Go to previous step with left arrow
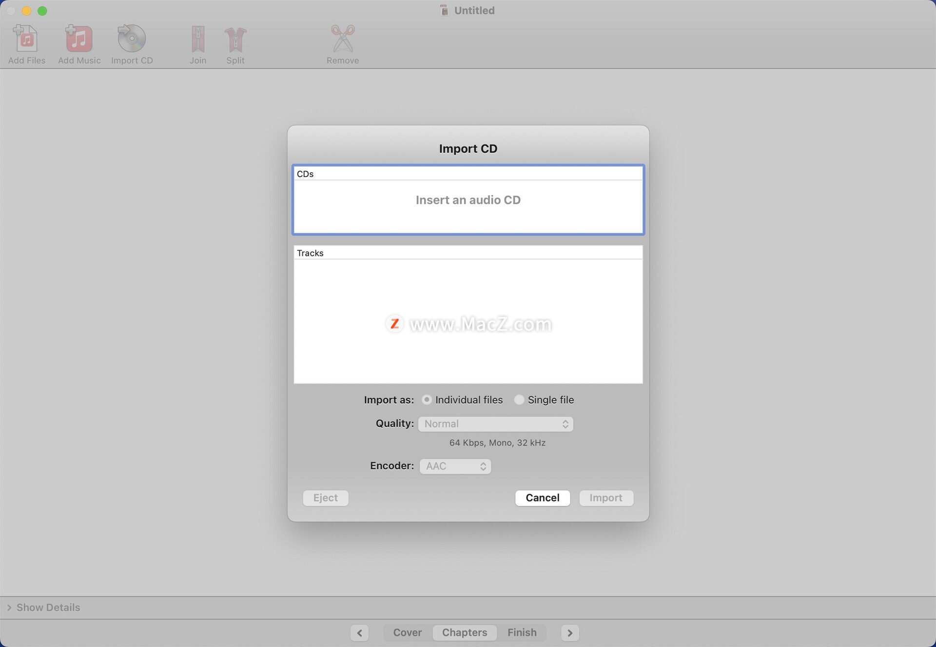The width and height of the screenshot is (936, 647). coord(359,633)
